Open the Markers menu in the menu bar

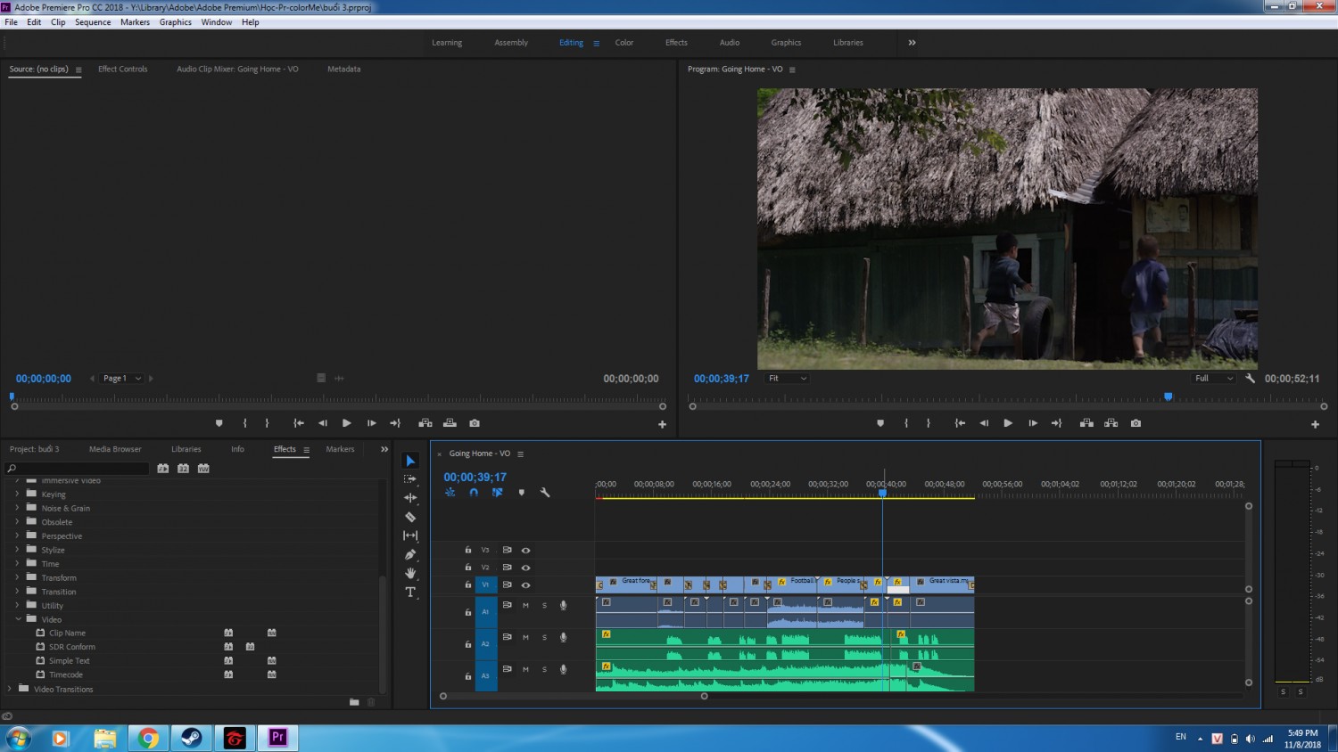point(135,22)
